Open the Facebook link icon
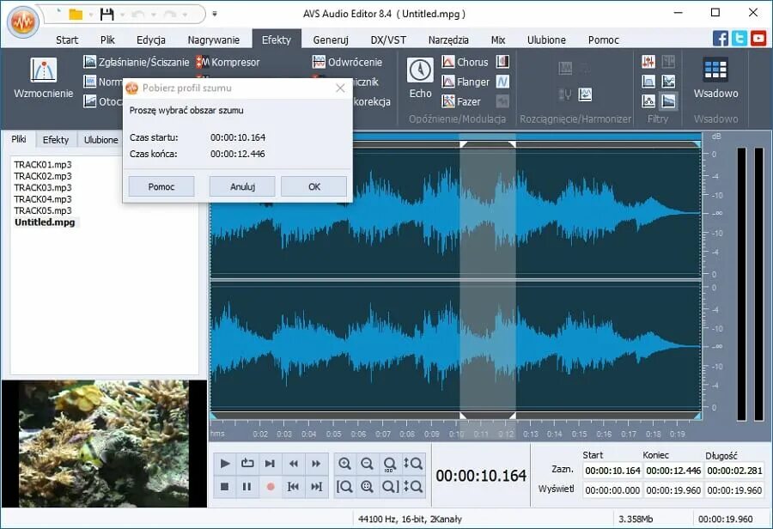This screenshot has height=529, width=773. click(720, 39)
